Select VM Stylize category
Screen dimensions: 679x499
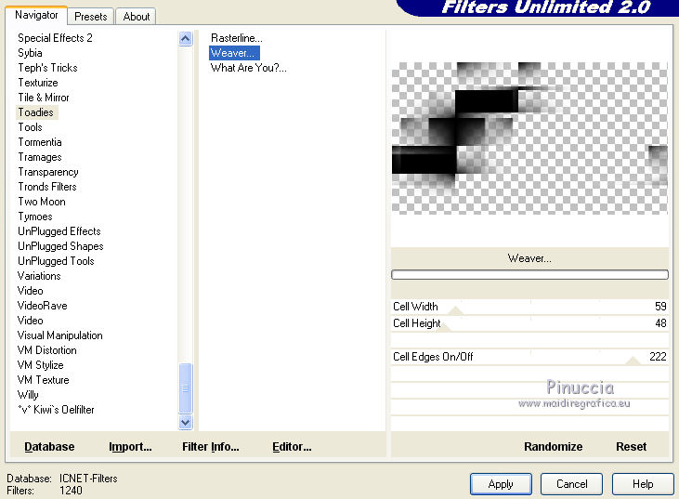point(40,365)
